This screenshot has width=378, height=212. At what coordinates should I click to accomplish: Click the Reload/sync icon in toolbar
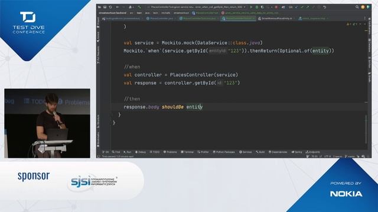tap(110, 7)
